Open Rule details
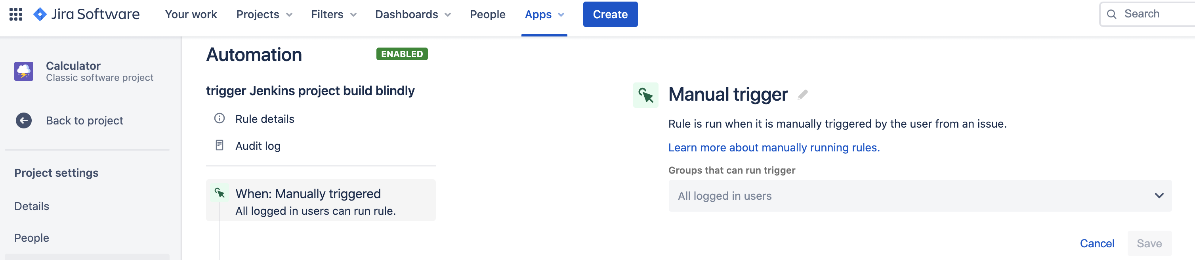 [265, 119]
